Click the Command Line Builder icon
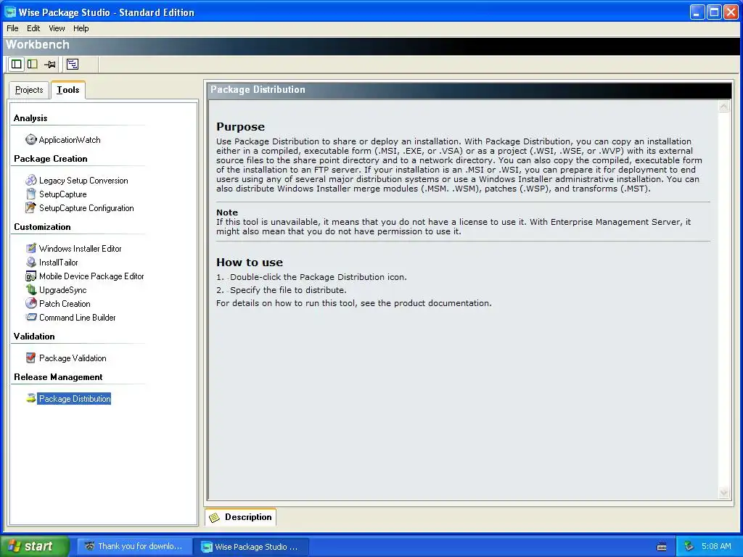 [x=30, y=317]
